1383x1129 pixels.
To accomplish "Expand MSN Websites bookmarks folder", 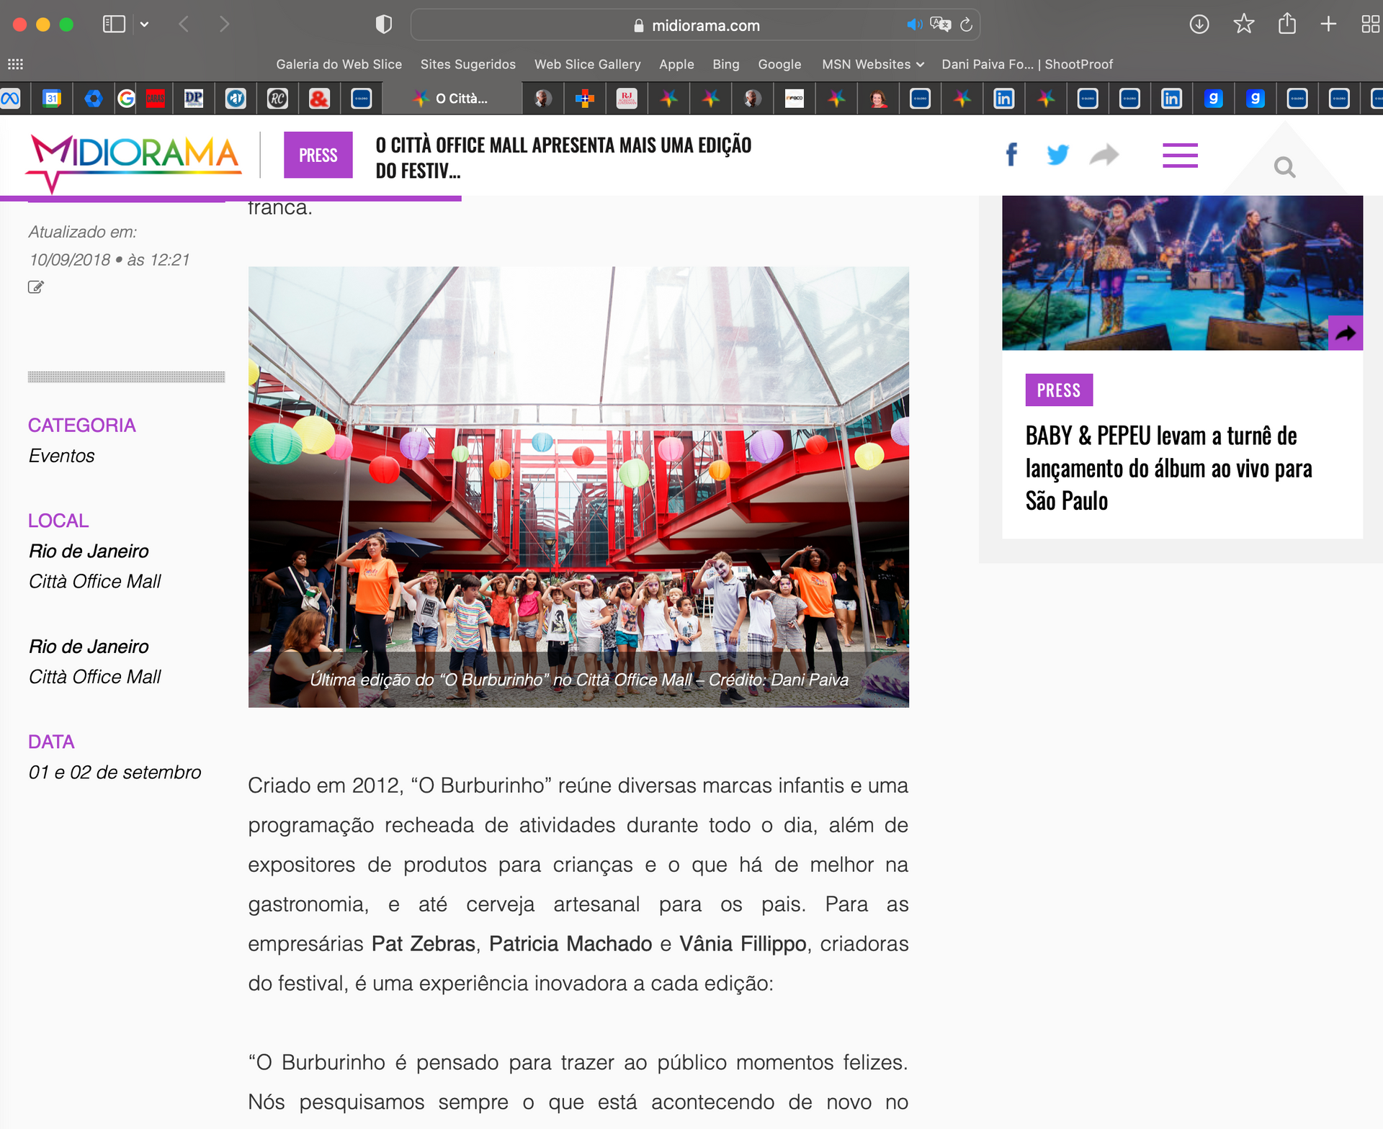I will [873, 64].
